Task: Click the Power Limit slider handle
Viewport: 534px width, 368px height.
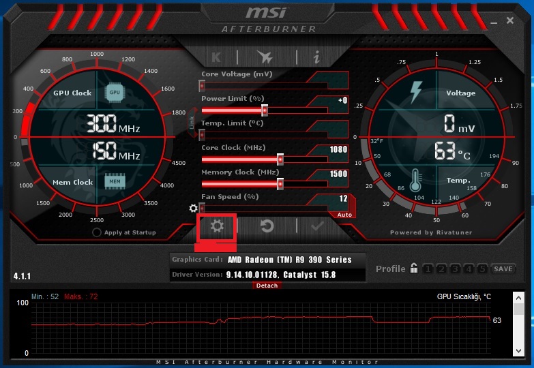Action: [x=265, y=110]
